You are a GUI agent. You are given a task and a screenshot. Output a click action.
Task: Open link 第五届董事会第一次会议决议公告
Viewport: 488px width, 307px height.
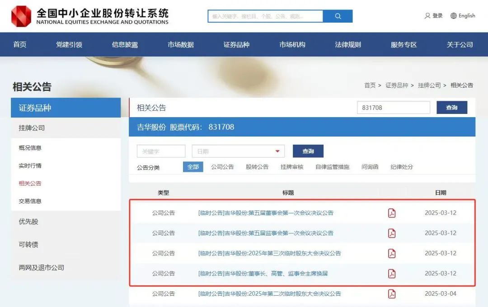click(x=266, y=213)
